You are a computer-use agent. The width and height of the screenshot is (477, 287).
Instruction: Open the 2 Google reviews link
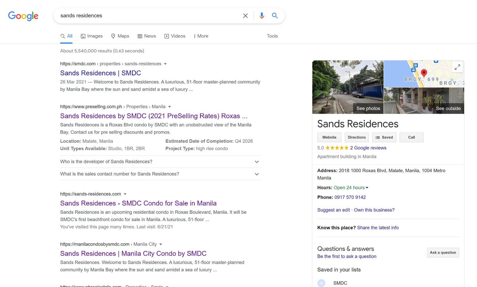click(x=368, y=148)
